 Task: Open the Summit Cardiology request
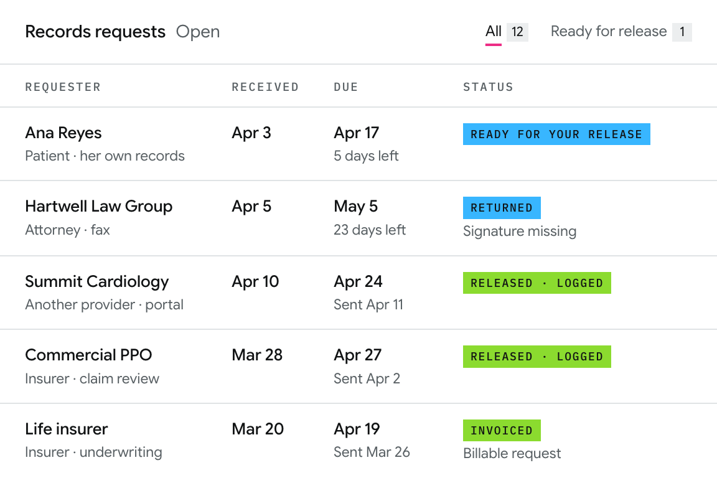click(x=97, y=281)
